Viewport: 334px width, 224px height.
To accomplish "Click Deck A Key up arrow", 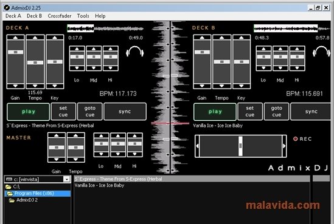I will tap(55, 38).
